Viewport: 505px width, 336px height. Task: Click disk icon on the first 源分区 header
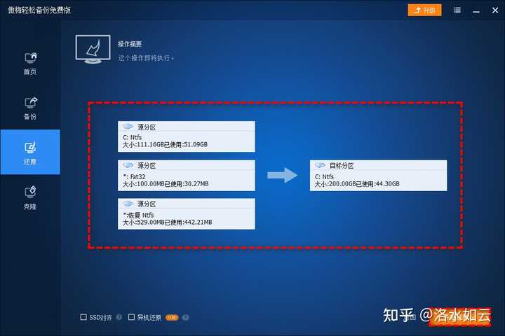[x=128, y=127]
